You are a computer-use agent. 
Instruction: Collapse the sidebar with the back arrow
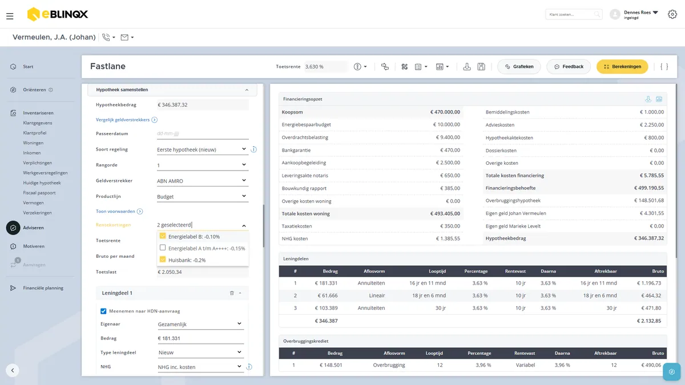[13, 370]
